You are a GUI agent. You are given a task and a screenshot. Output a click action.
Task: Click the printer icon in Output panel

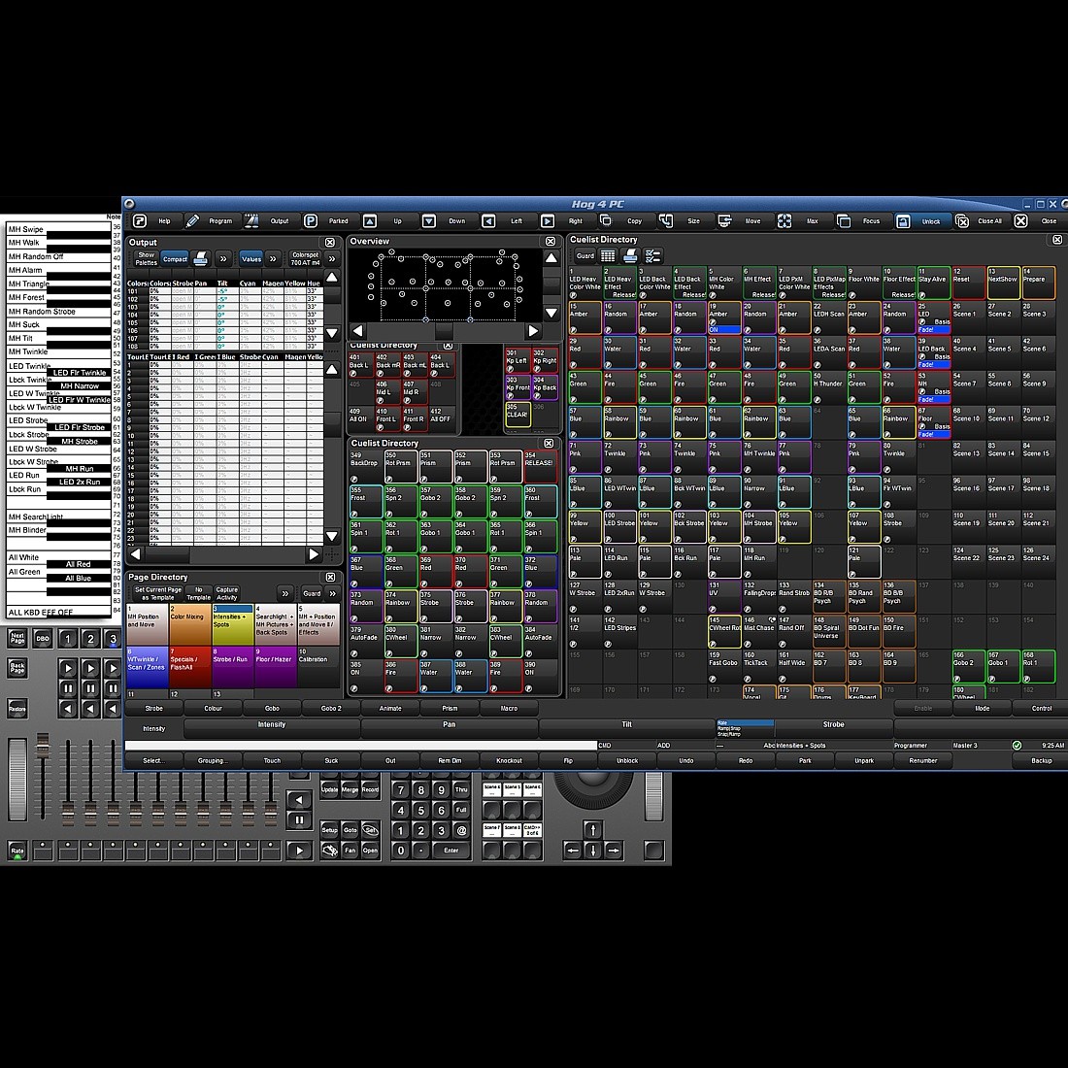(x=200, y=259)
